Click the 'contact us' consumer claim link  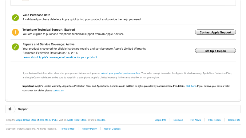(58, 90)
